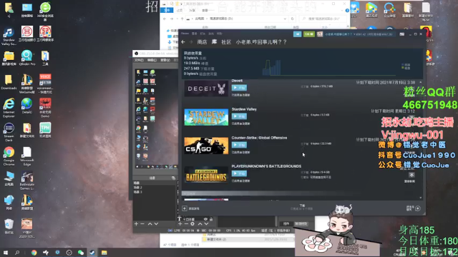Open Battlestate Games Launcher desktop shortcut

click(x=27, y=181)
